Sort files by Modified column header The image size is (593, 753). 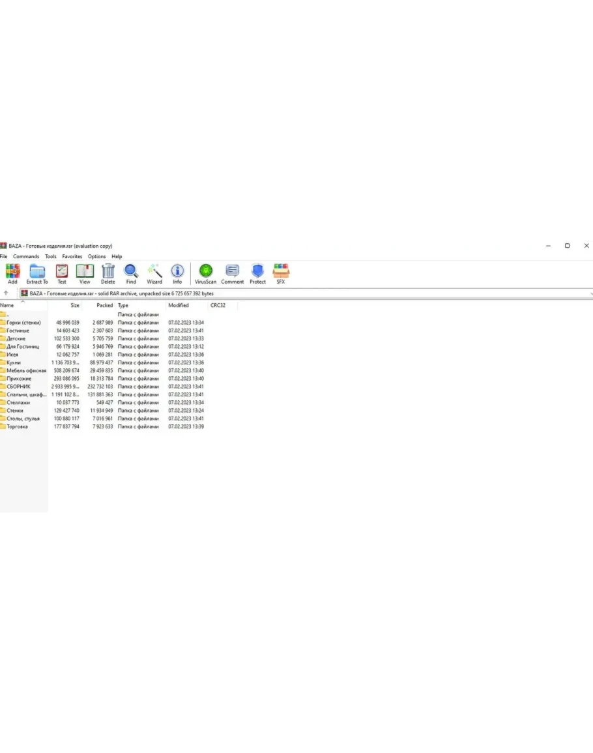pos(179,305)
